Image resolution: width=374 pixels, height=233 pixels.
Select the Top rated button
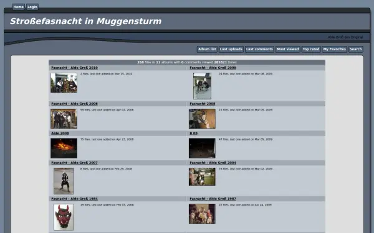(x=311, y=49)
